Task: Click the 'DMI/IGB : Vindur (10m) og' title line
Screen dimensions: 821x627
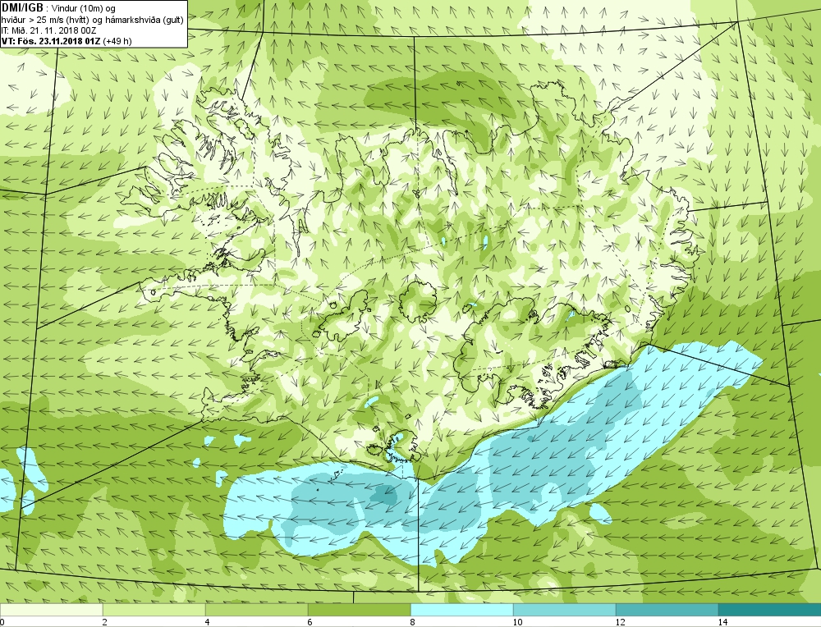Action: (58, 8)
